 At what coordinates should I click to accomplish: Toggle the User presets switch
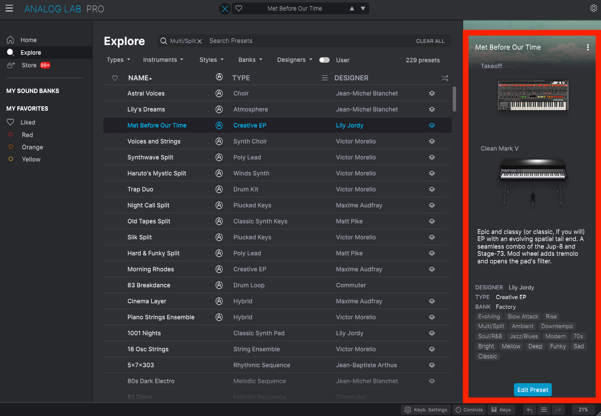pyautogui.click(x=324, y=60)
